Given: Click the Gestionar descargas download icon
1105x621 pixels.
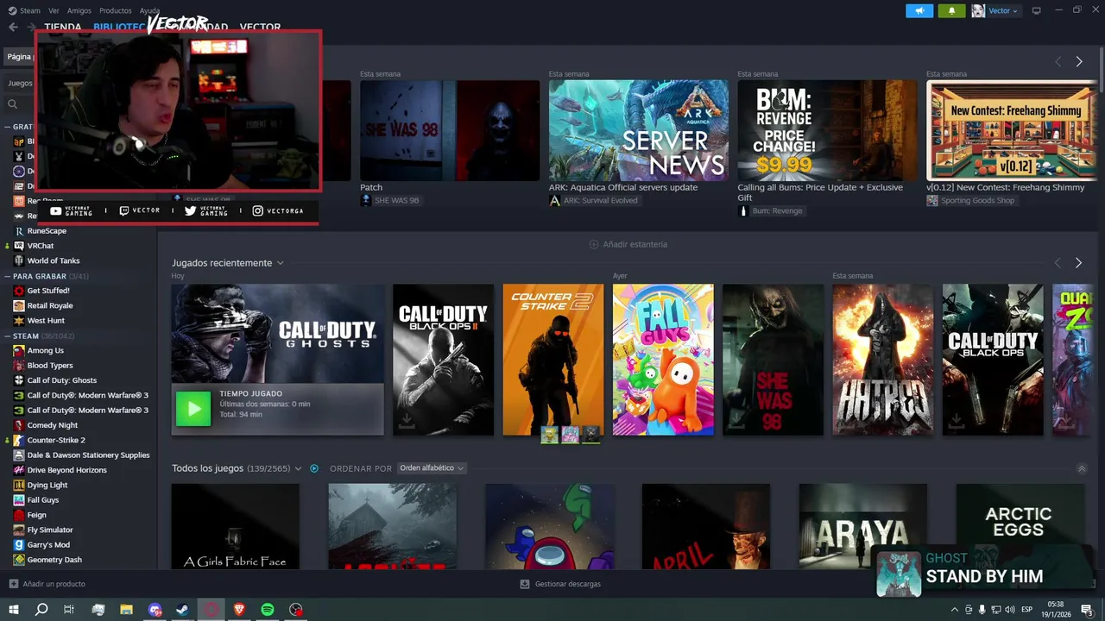Looking at the screenshot, I should tap(525, 584).
